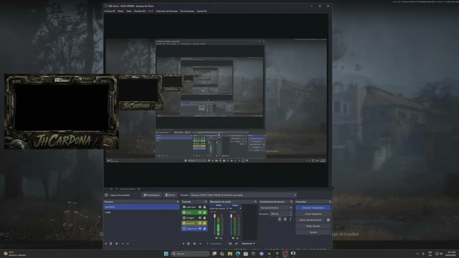This screenshot has height=258, width=459.
Task: Adjust the Audio de escritorio volume fader
Action: click(x=215, y=216)
